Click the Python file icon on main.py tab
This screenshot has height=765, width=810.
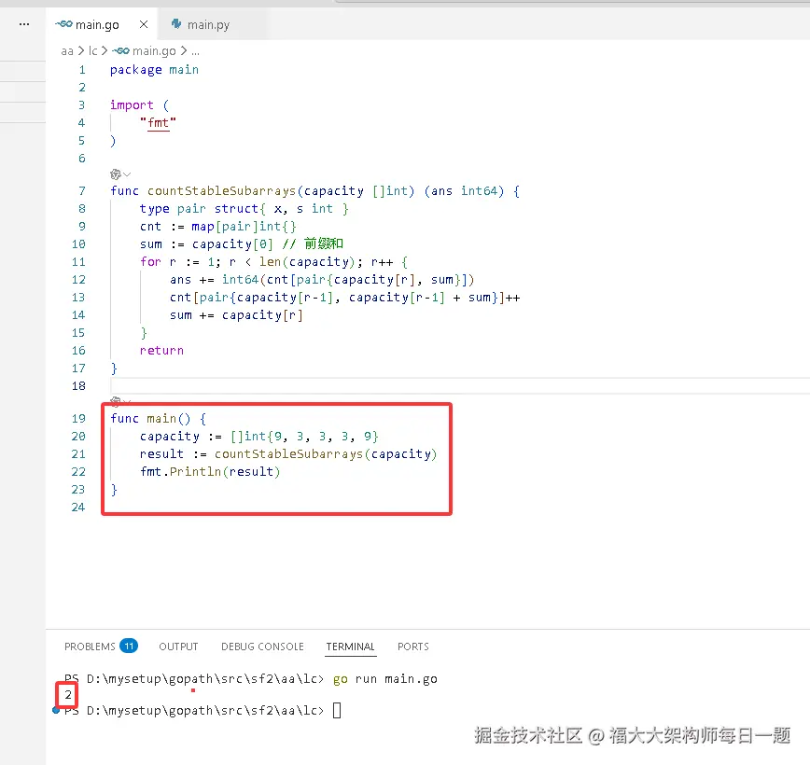(x=176, y=23)
